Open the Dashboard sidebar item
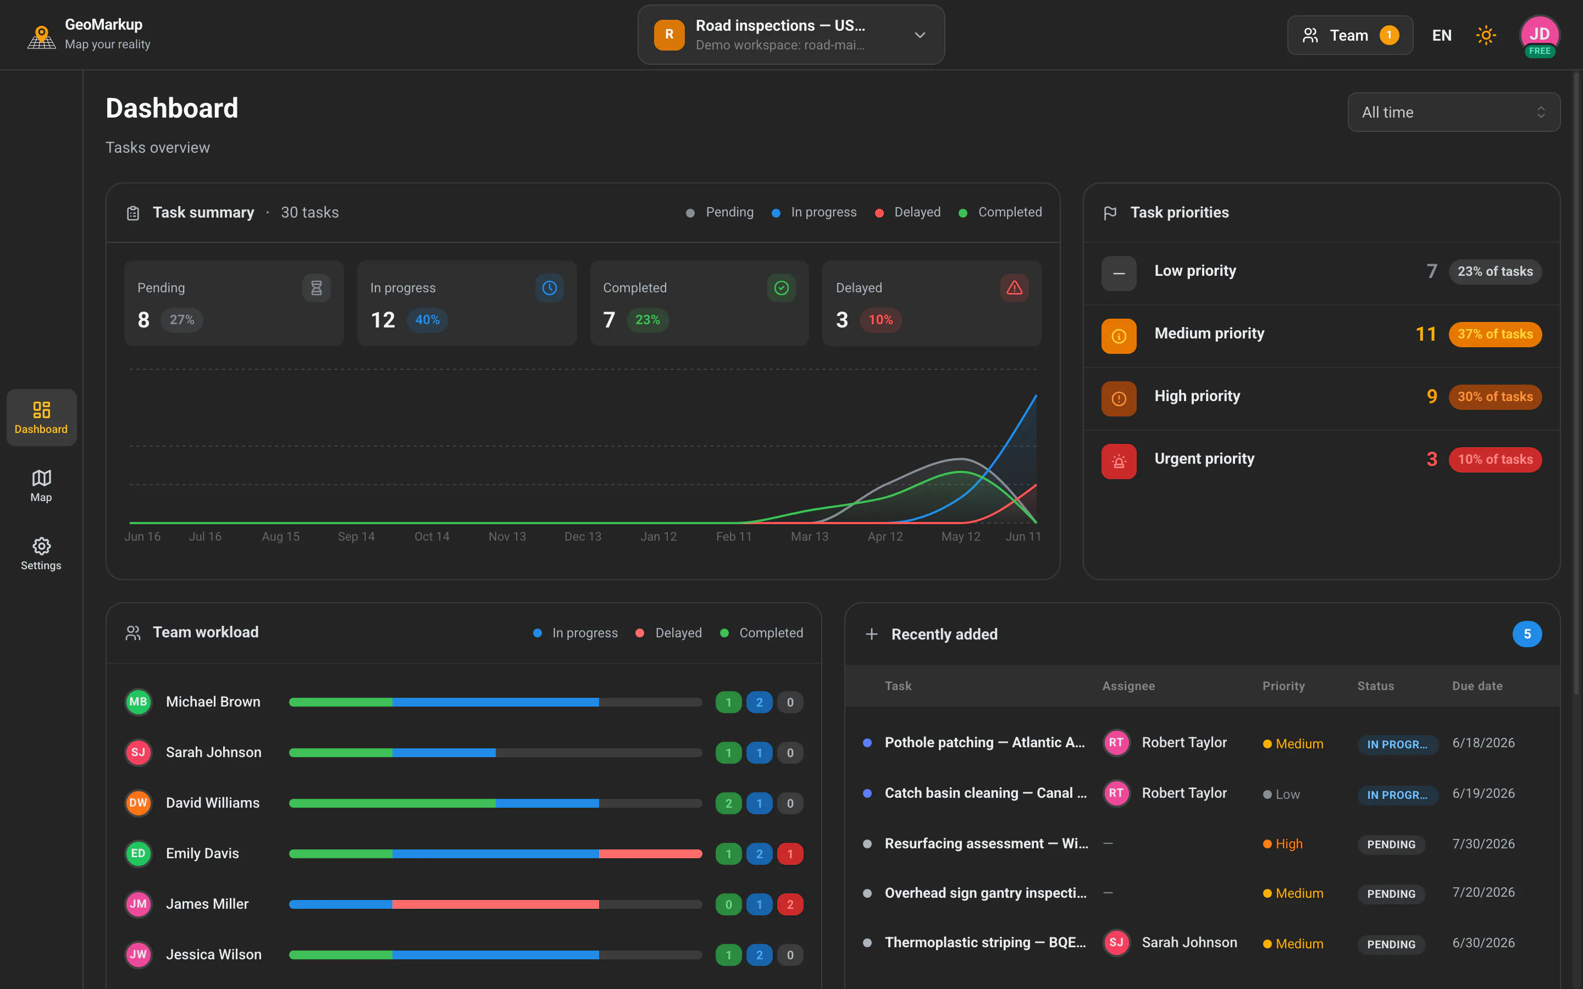Viewport: 1583px width, 989px height. pos(41,418)
